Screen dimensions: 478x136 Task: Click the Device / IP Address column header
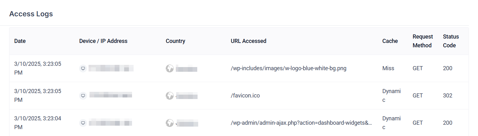pyautogui.click(x=103, y=41)
